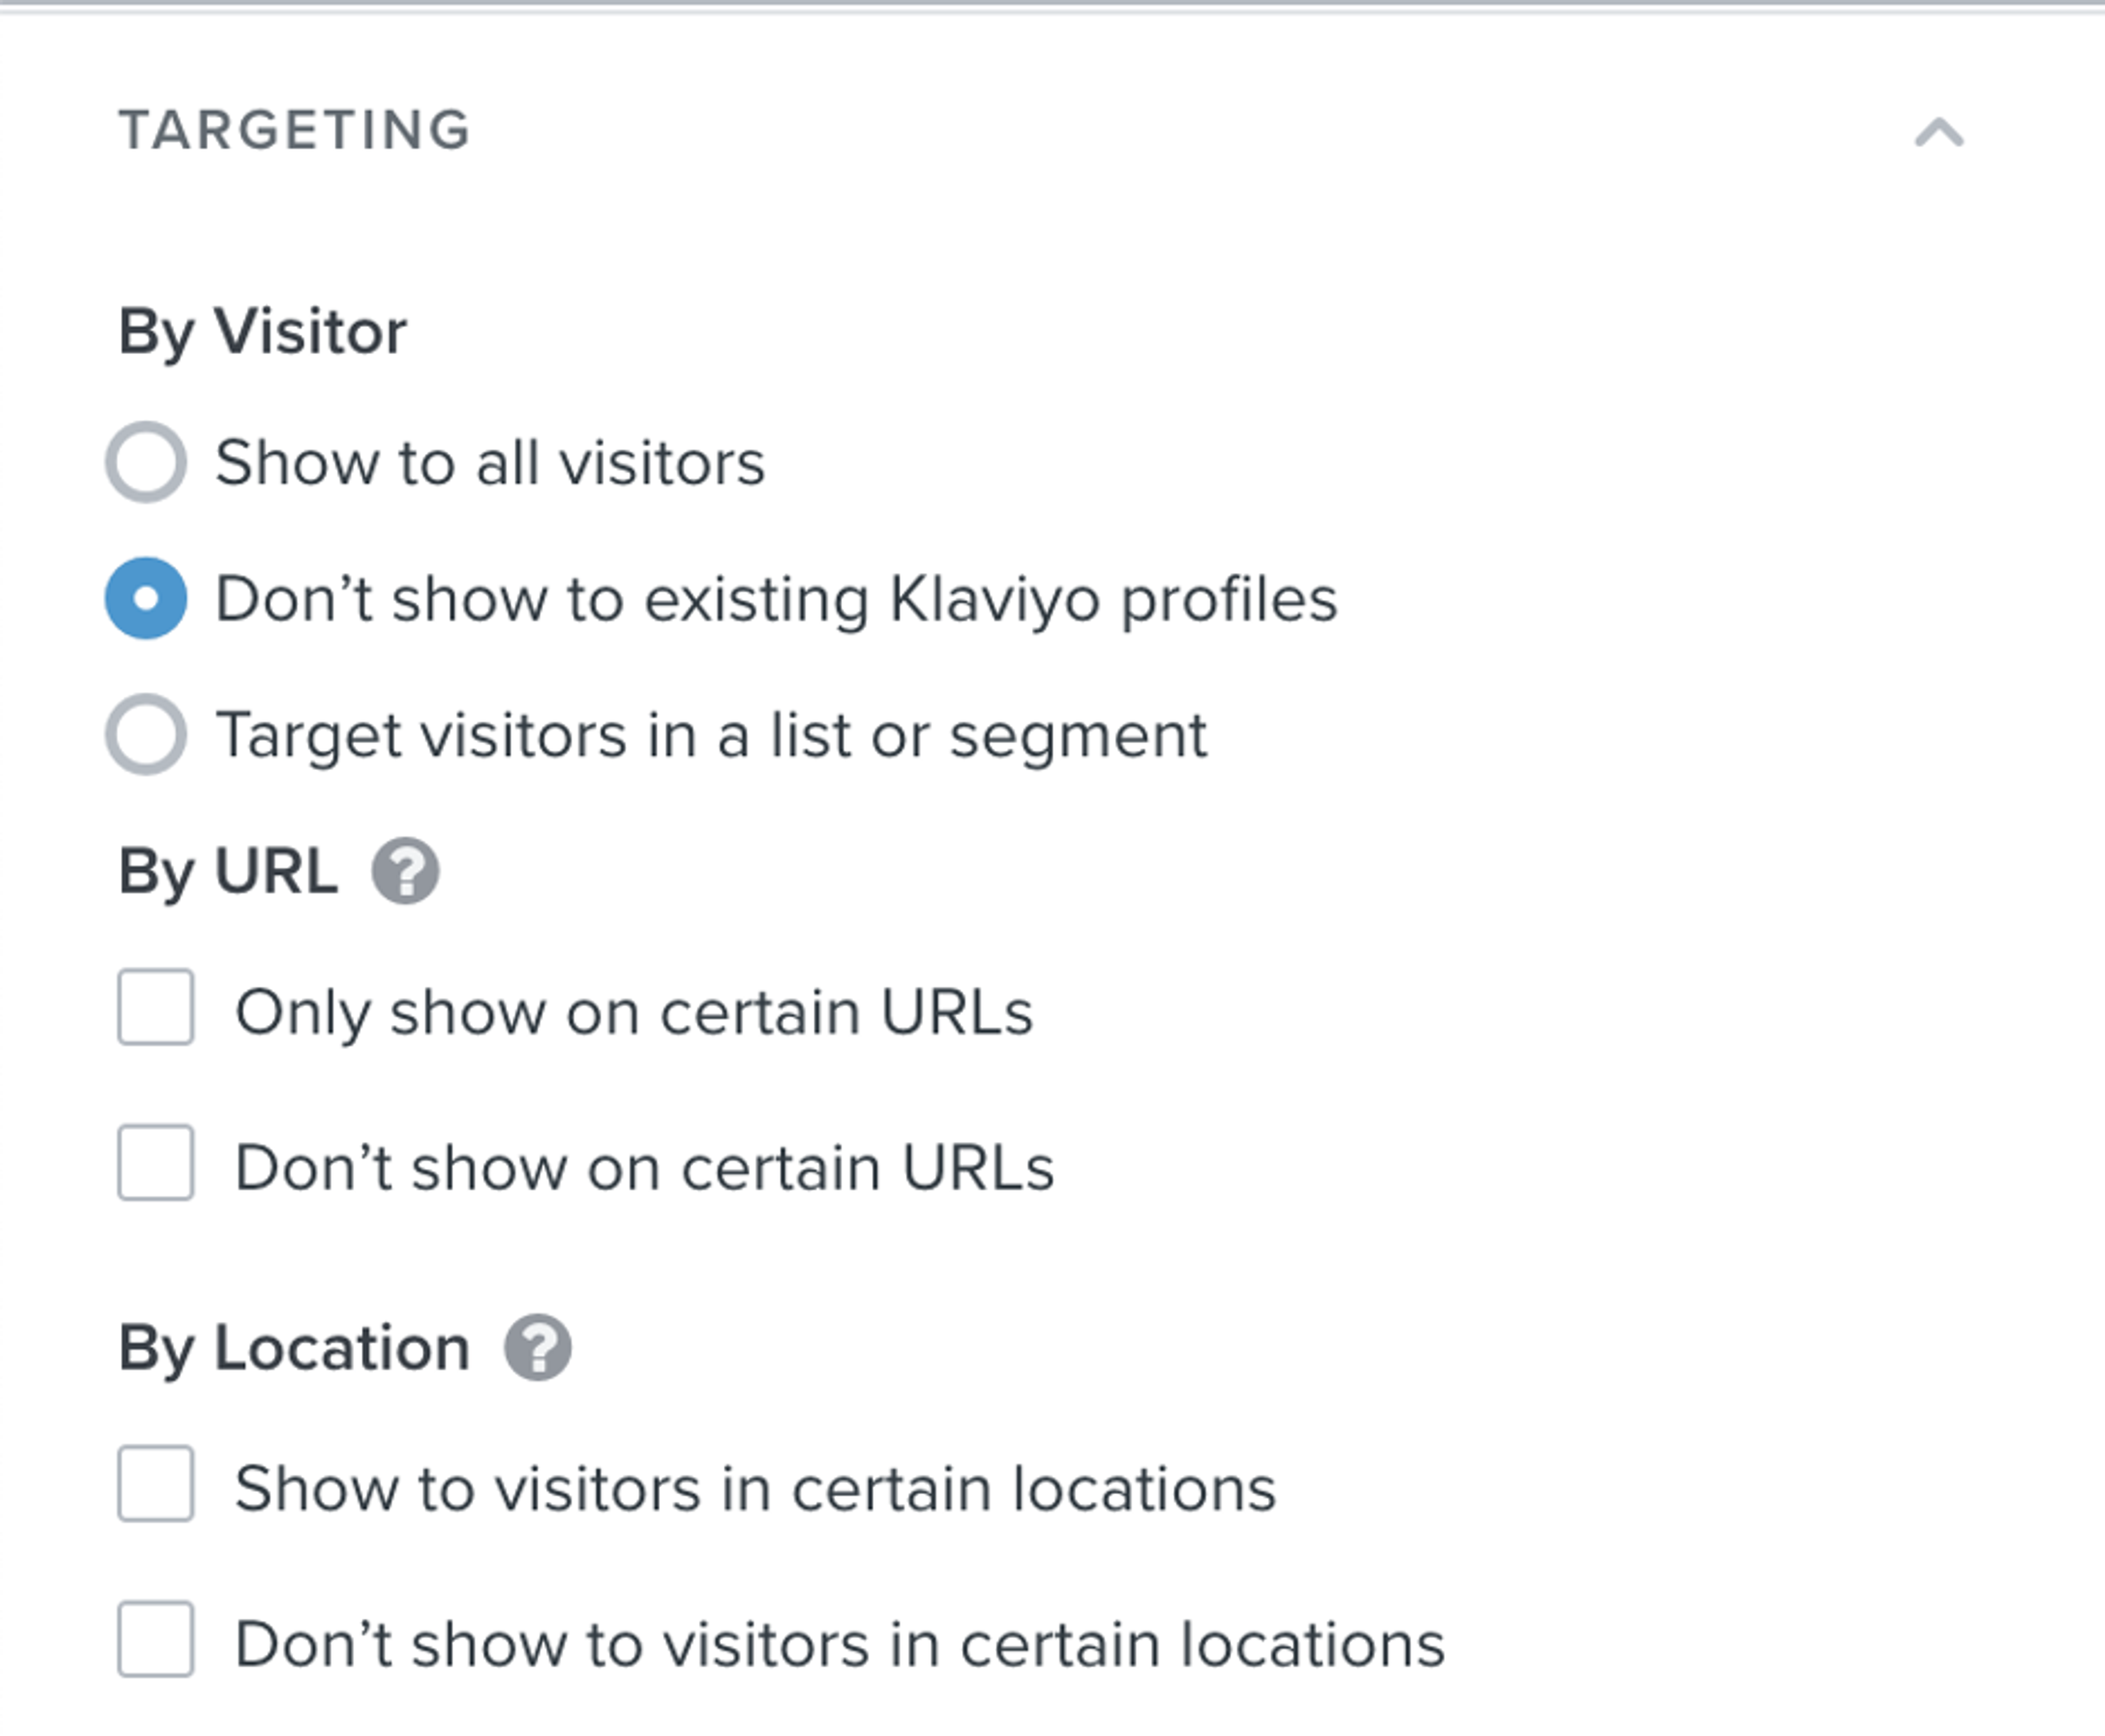The height and width of the screenshot is (1736, 2105).
Task: Click the By URL section label
Action: click(228, 870)
